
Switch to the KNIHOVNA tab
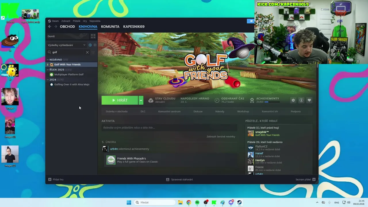point(88,26)
